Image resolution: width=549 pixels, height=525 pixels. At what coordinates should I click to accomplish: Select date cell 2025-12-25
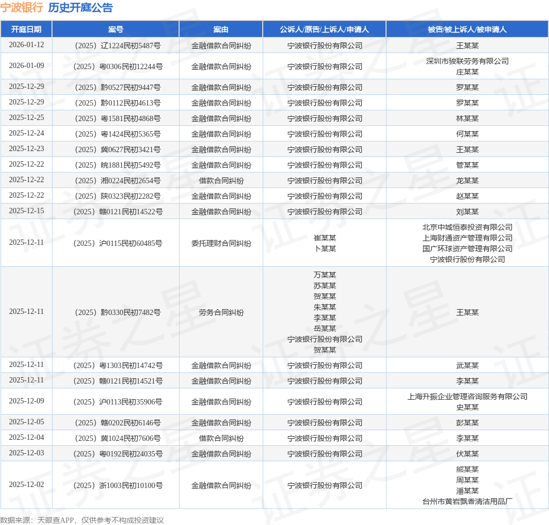[26, 117]
